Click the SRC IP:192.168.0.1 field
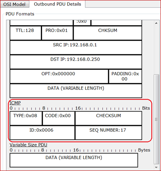The height and width of the screenshot is (171, 161). point(76,47)
